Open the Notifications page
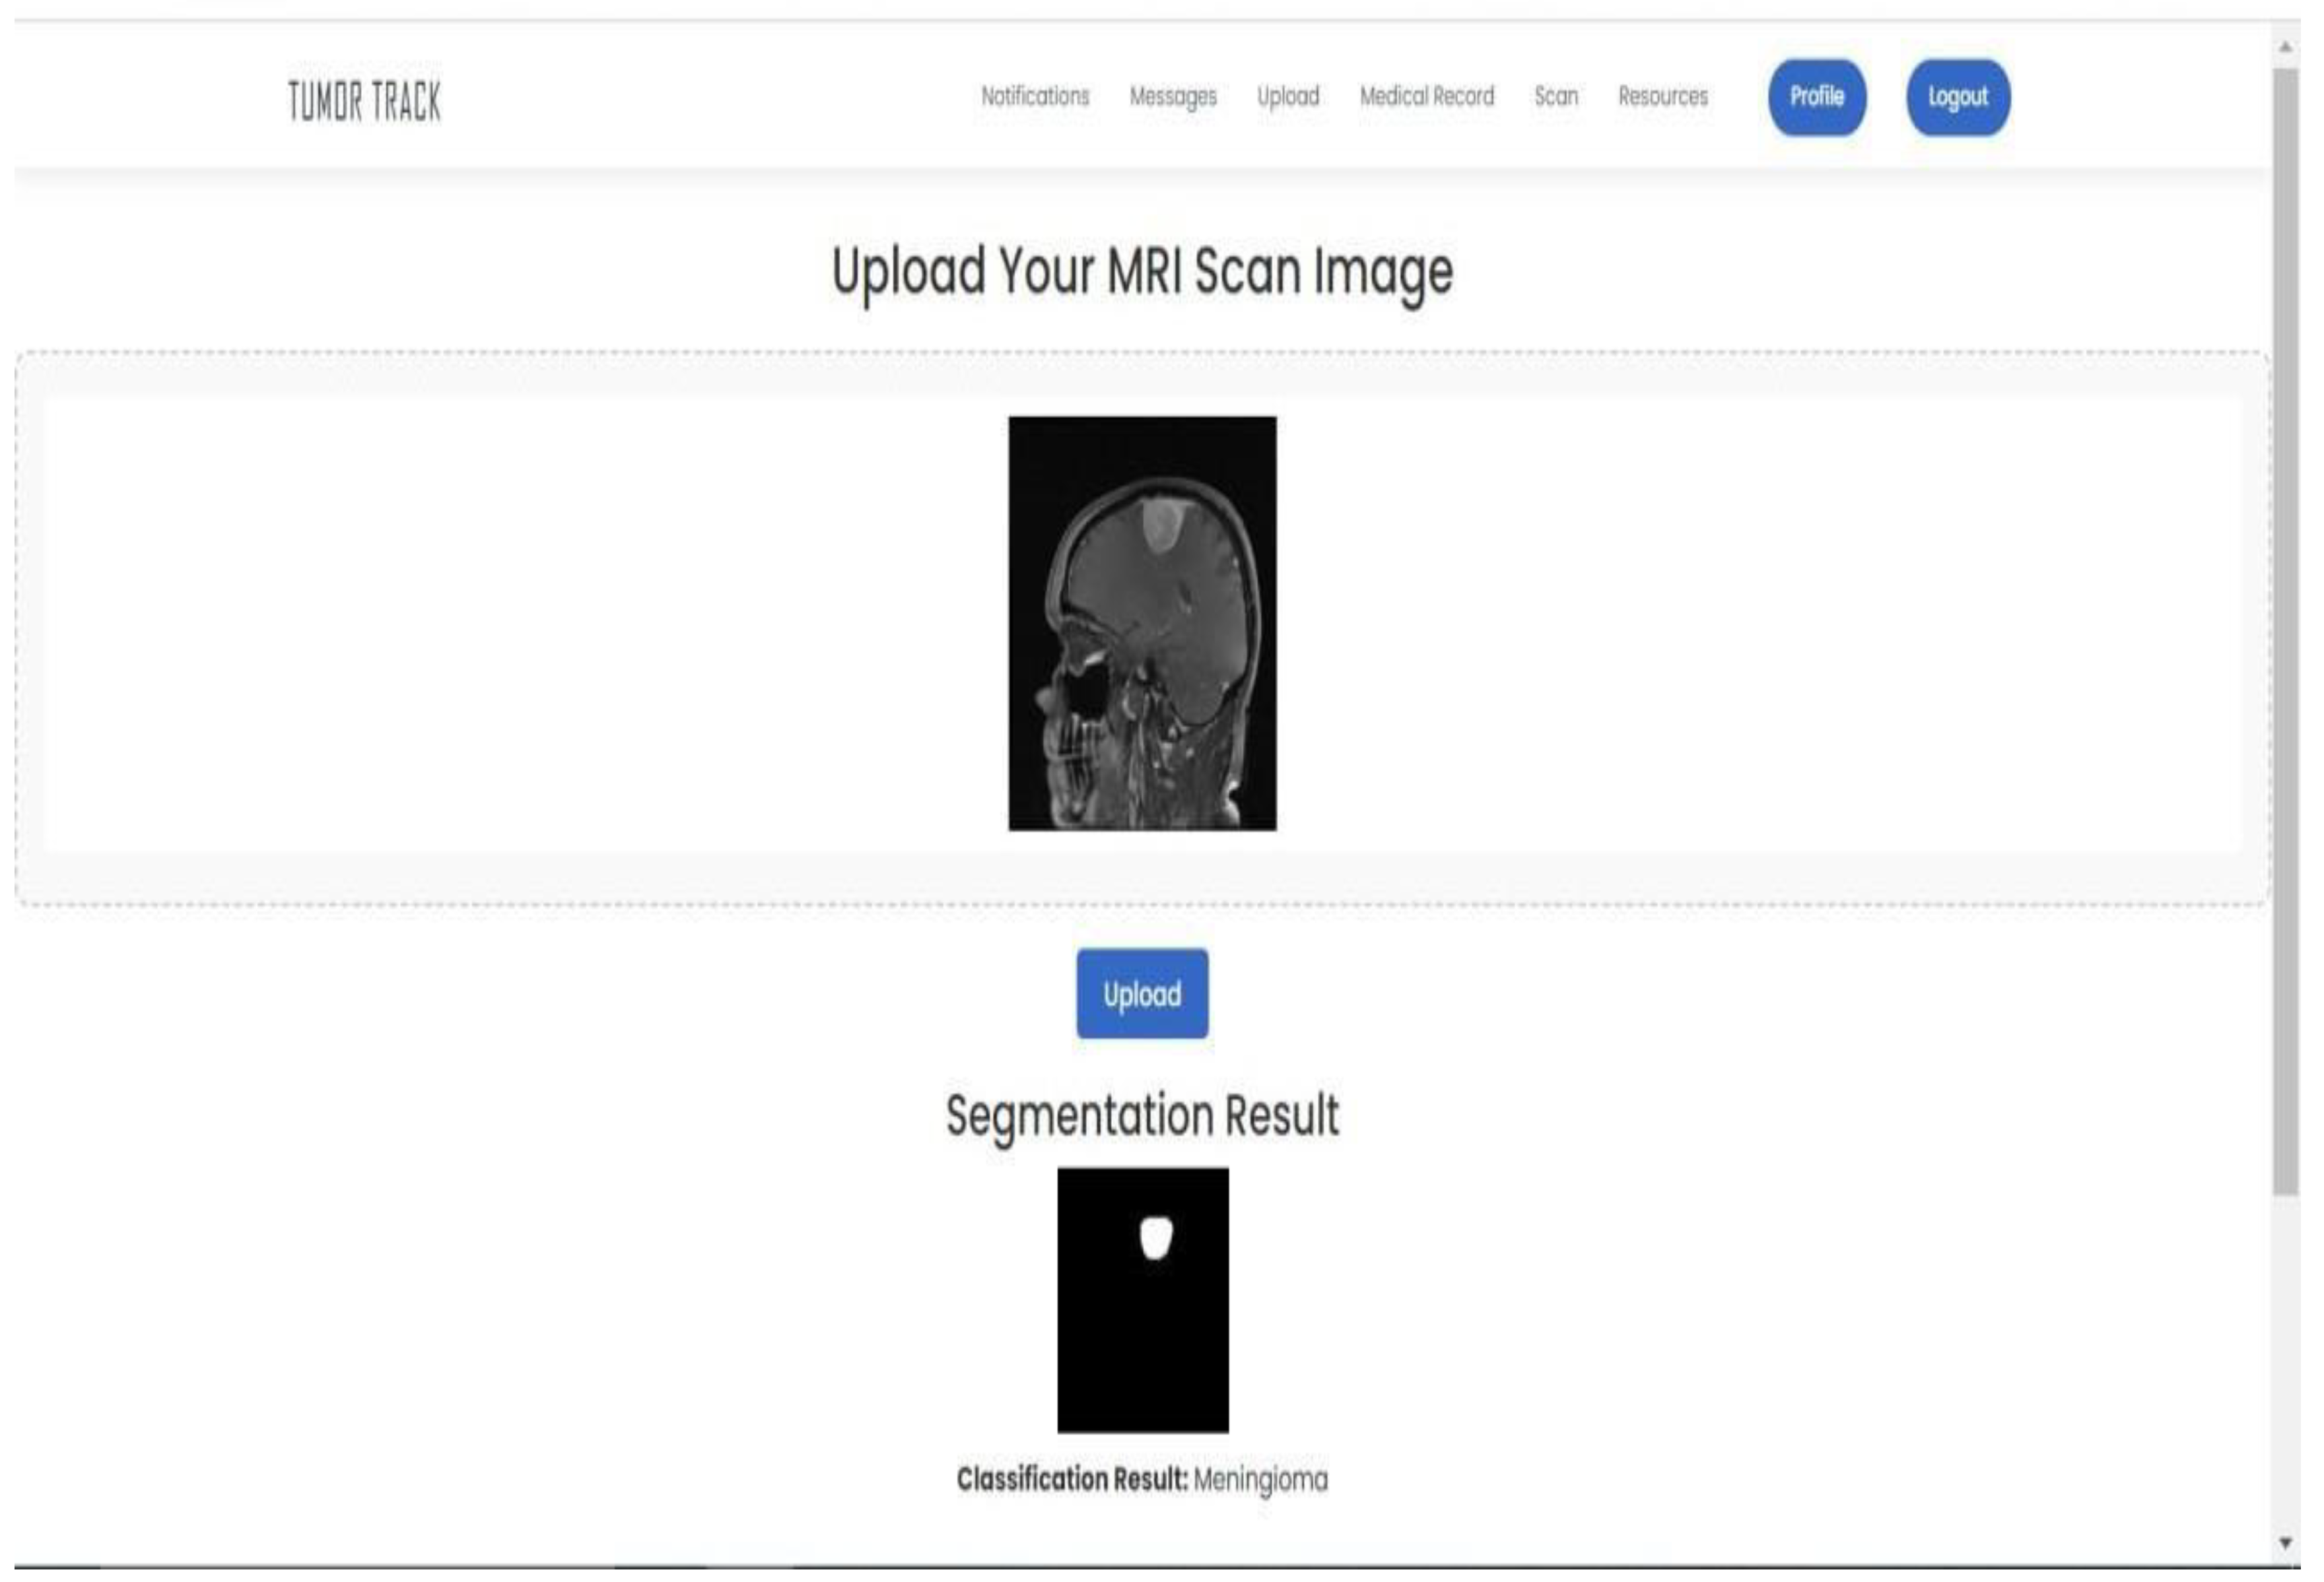Screen dimensions: 2324x1582 coord(1035,97)
